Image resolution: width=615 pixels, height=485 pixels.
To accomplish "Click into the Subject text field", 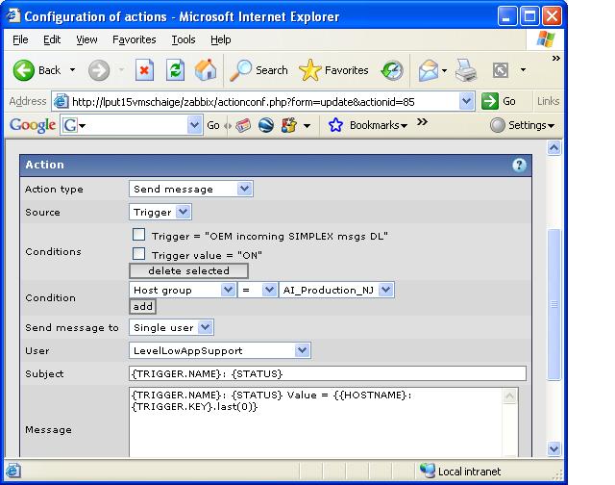I will (327, 373).
